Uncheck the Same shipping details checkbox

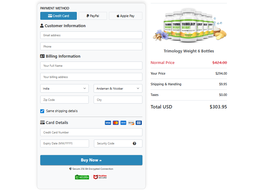42,111
